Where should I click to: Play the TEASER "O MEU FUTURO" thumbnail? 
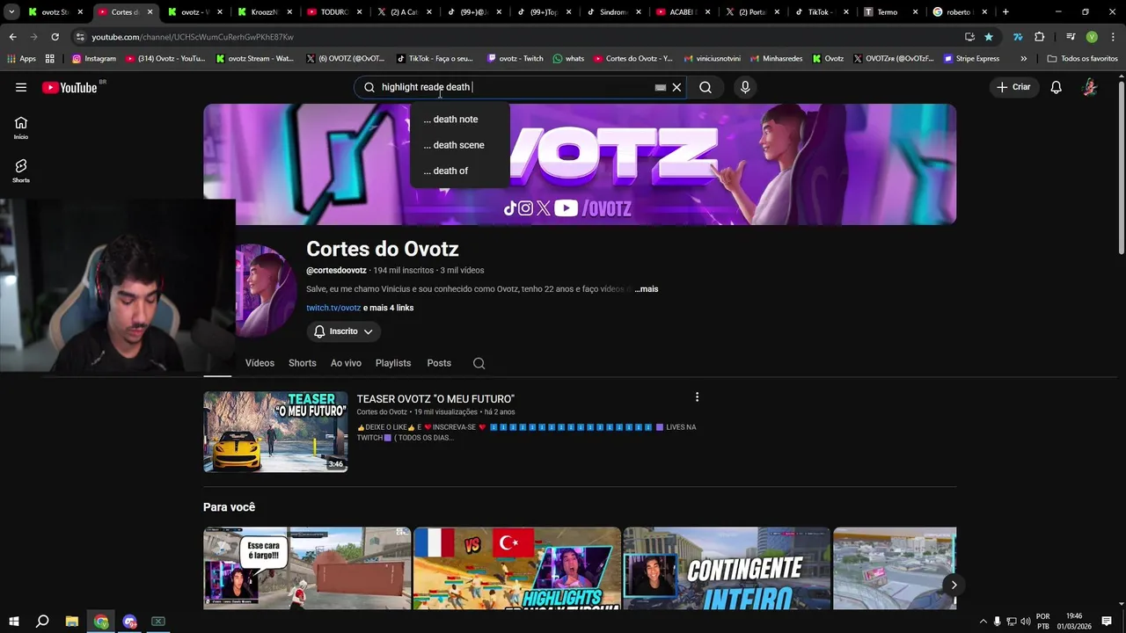click(x=275, y=432)
